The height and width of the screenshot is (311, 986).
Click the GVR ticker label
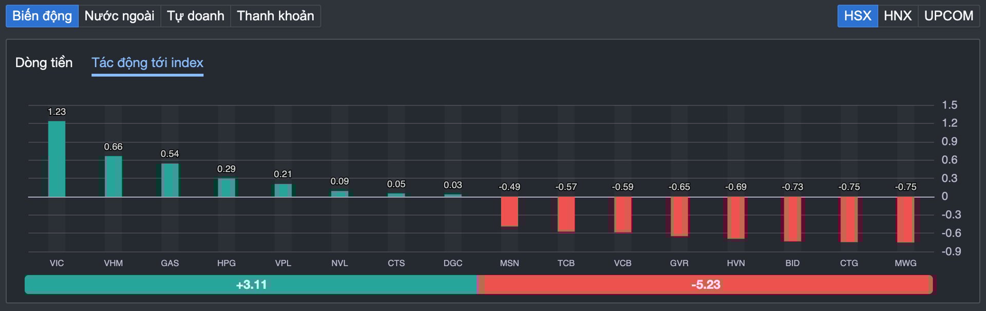pyautogui.click(x=679, y=263)
